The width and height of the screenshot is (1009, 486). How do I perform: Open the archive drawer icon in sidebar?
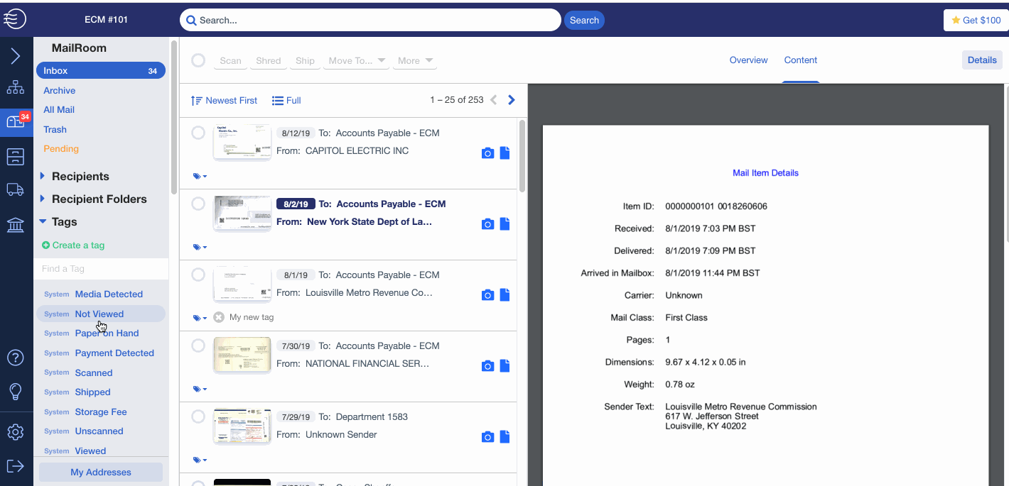tap(15, 157)
